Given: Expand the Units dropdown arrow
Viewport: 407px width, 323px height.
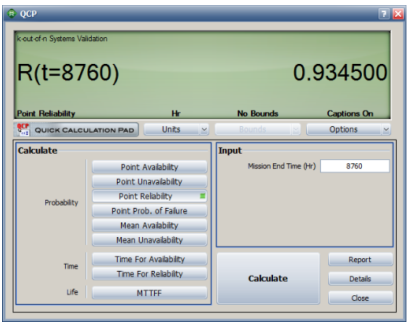Looking at the screenshot, I should [x=204, y=129].
